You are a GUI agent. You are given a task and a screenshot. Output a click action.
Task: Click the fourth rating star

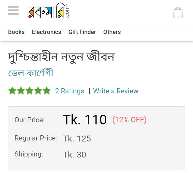pyautogui.click(x=38, y=91)
